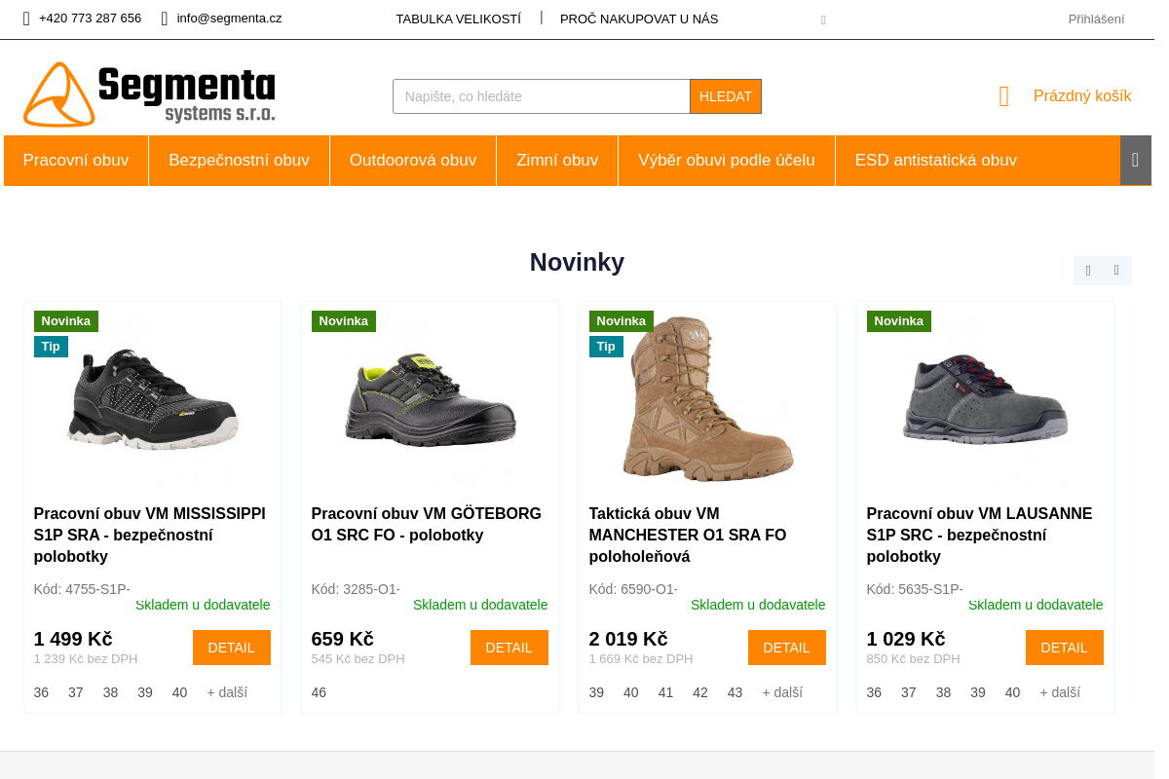
Task: Open the TABULKA VELIKOSTÍ link
Action: tap(458, 19)
